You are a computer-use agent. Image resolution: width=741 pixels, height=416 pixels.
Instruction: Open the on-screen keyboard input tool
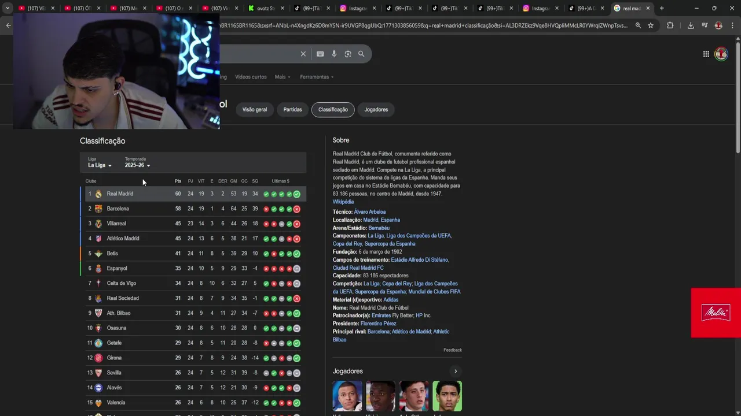point(320,54)
